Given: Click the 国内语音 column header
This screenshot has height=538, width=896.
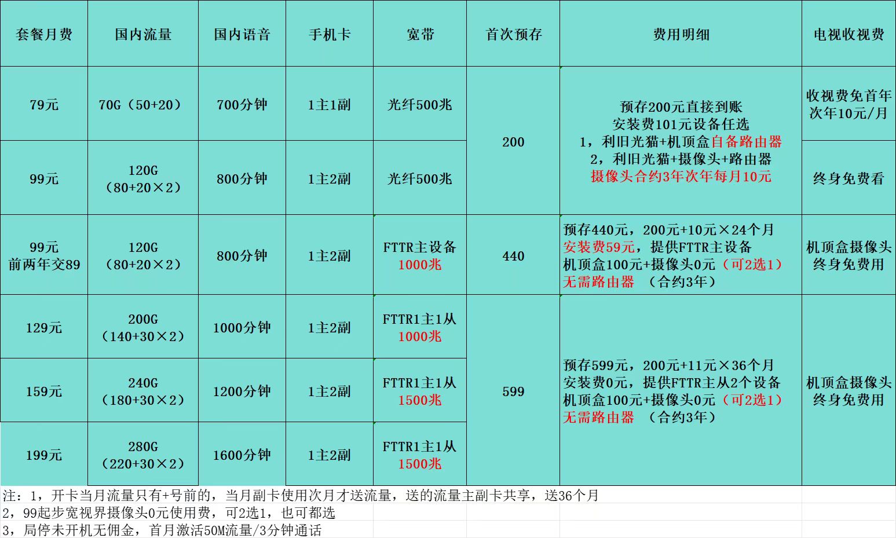Looking at the screenshot, I should 242,34.
